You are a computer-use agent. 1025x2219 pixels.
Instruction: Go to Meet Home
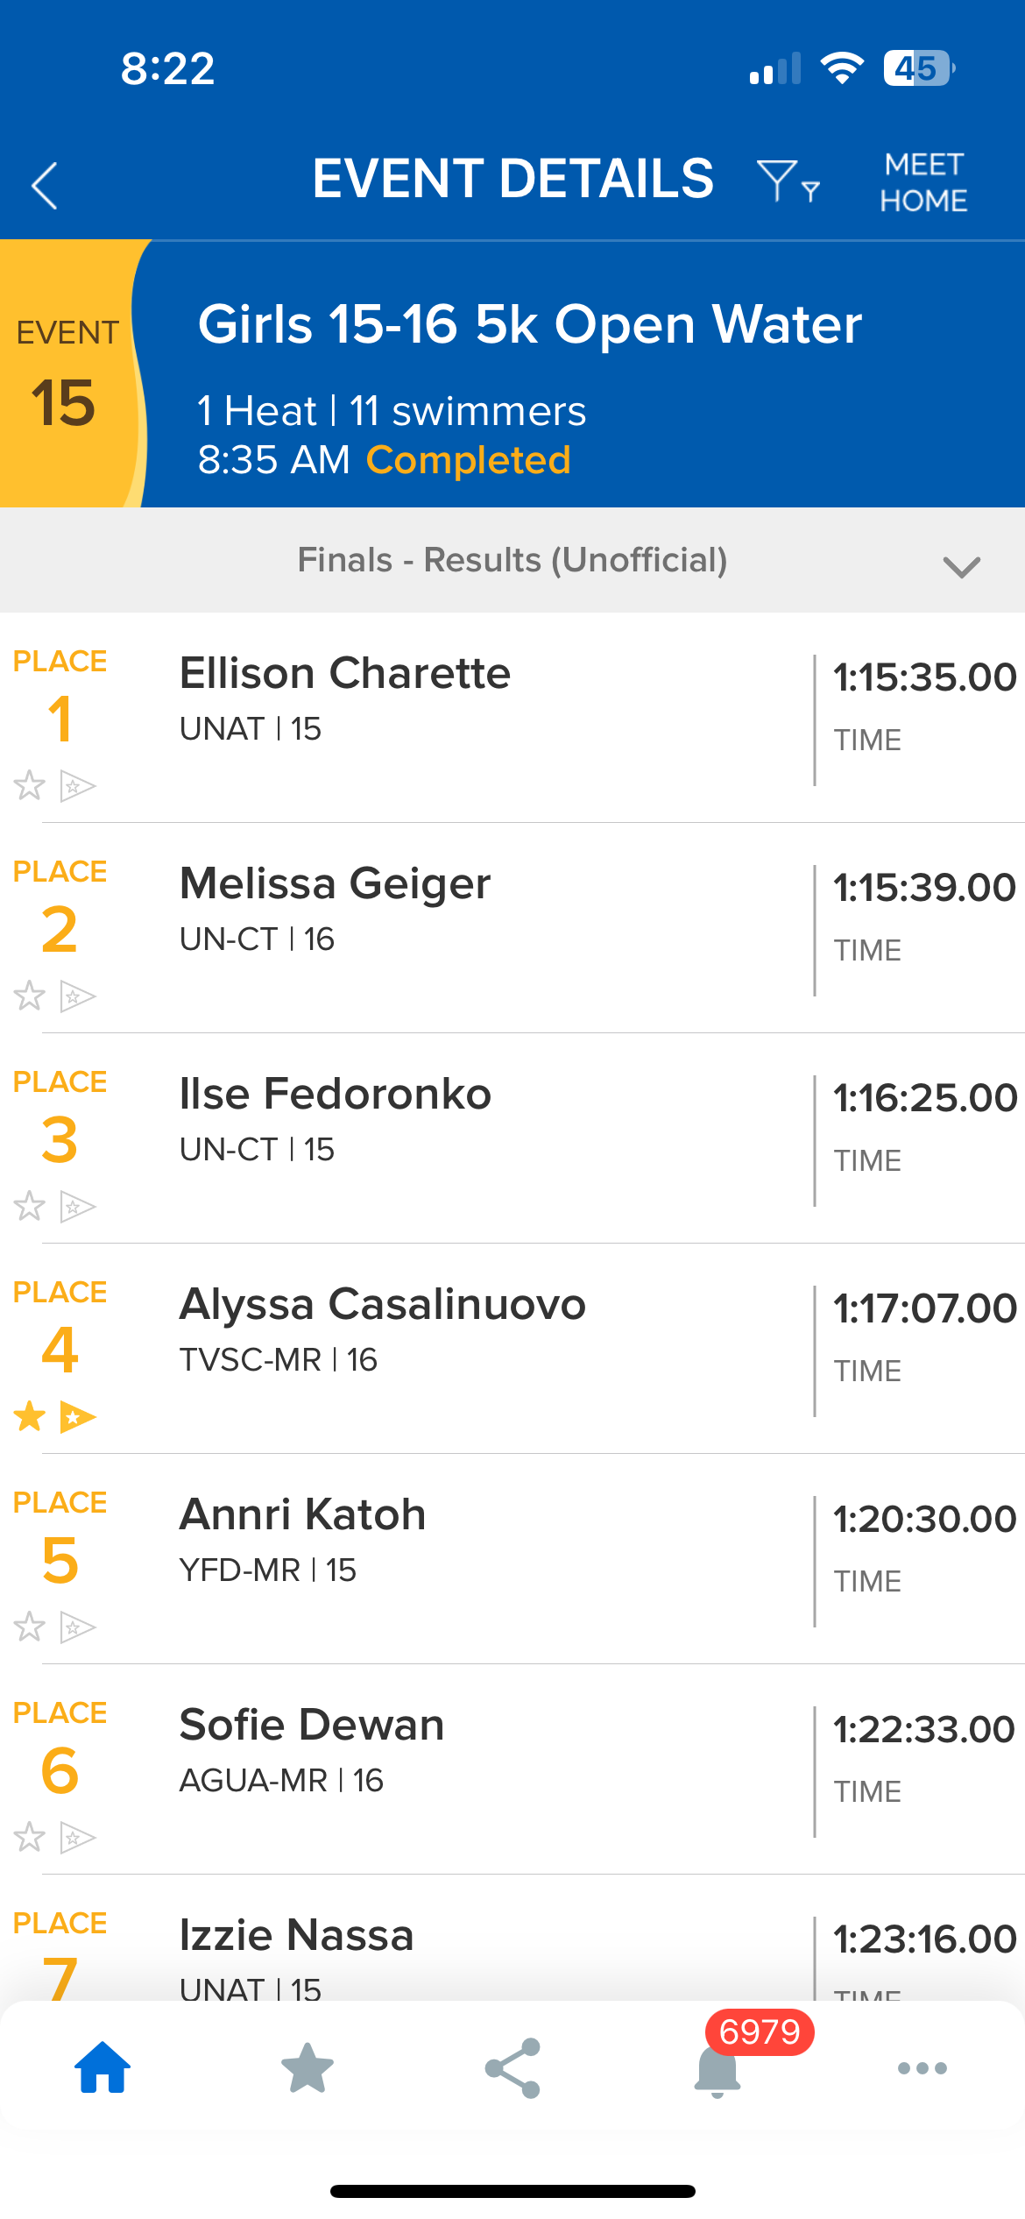923,182
